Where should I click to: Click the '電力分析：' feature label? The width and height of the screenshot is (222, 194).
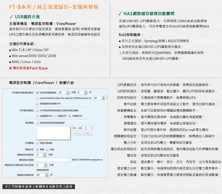pos(131,143)
